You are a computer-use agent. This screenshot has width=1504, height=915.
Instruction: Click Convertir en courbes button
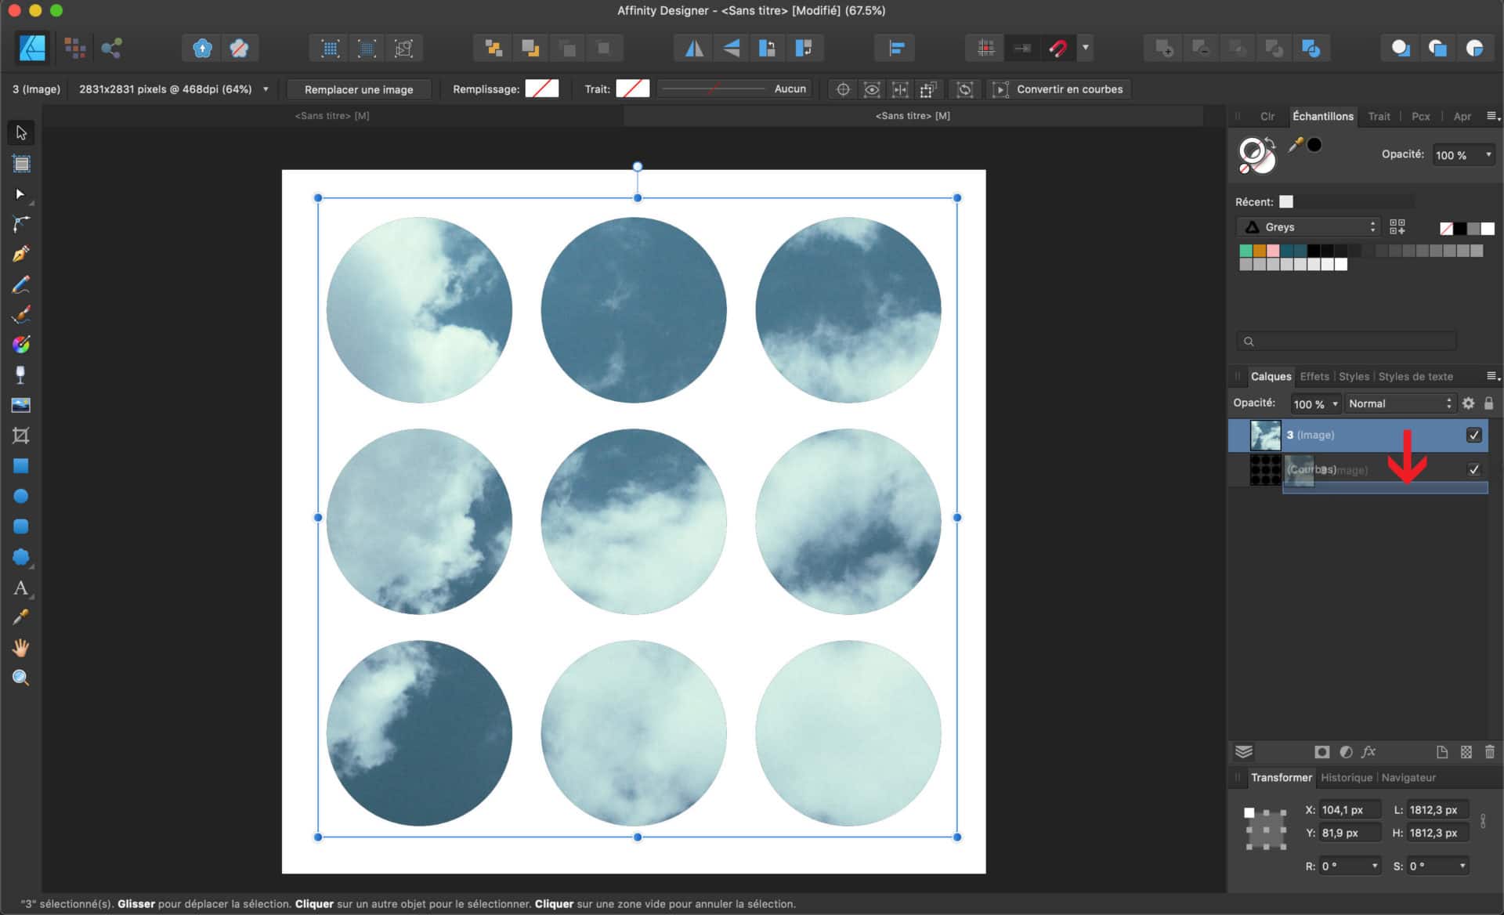pos(1068,89)
